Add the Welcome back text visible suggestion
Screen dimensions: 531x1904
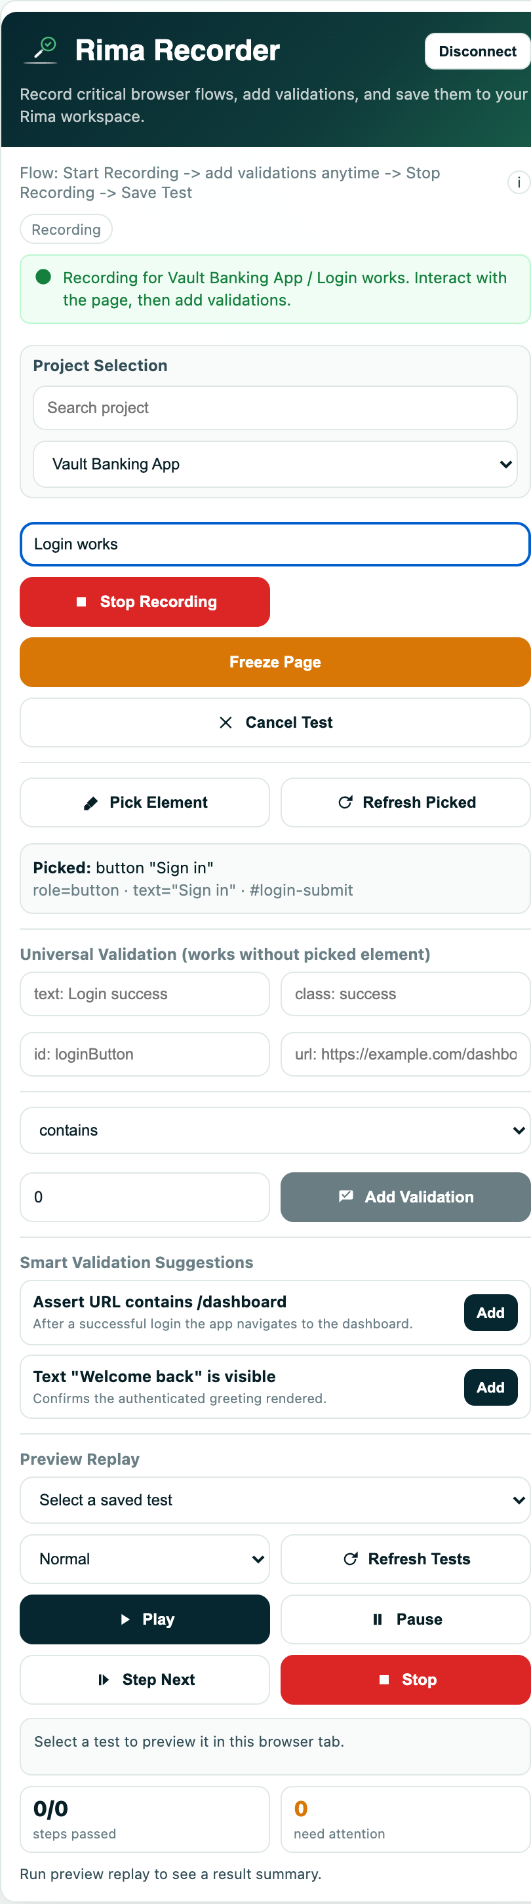[490, 1387]
